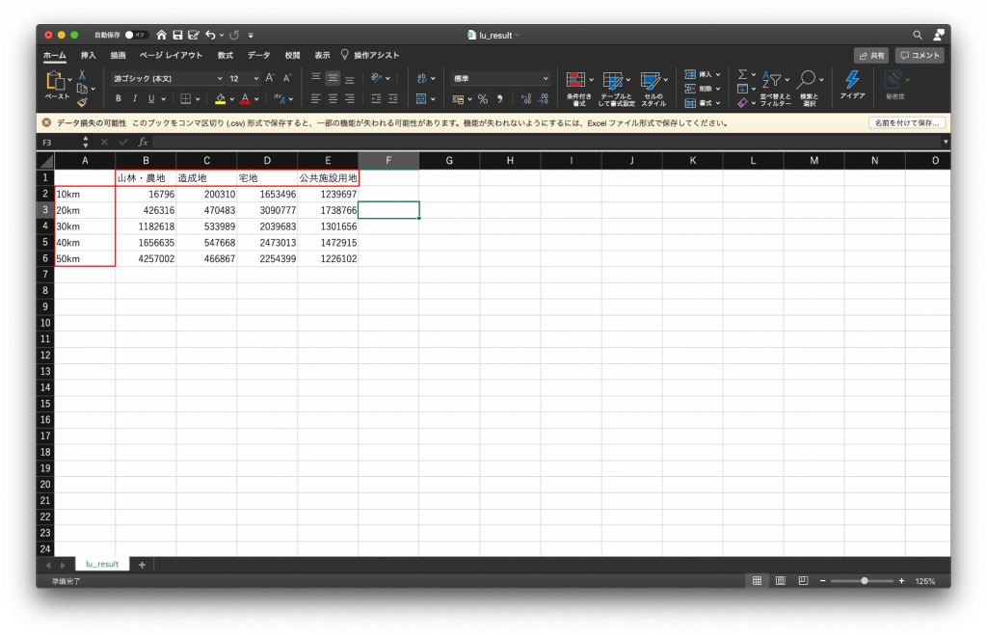Click the decrease indent icon

click(x=376, y=98)
